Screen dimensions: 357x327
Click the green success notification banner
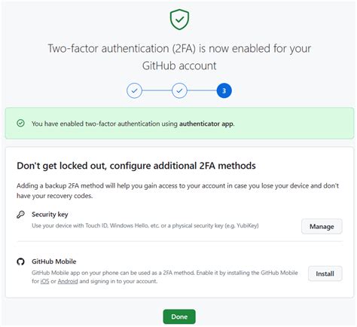tap(179, 123)
